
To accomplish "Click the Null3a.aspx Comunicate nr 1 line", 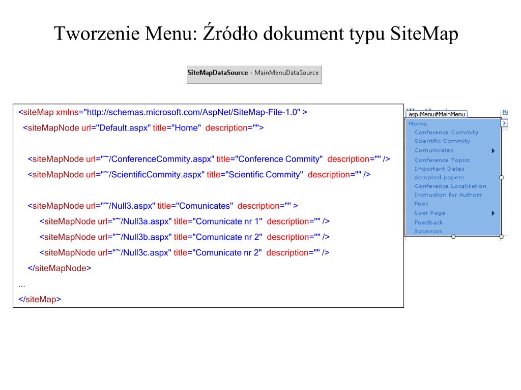I will click(x=184, y=221).
